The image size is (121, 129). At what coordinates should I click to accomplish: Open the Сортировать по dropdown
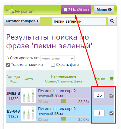57,58
